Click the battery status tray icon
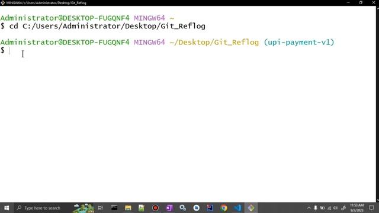Viewport: 379px width, 213px height. click(322, 208)
